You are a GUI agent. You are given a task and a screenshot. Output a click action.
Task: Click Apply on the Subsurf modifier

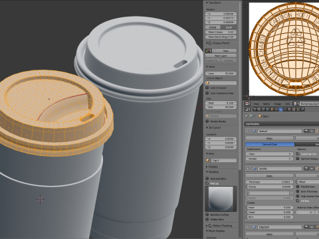[269, 138]
